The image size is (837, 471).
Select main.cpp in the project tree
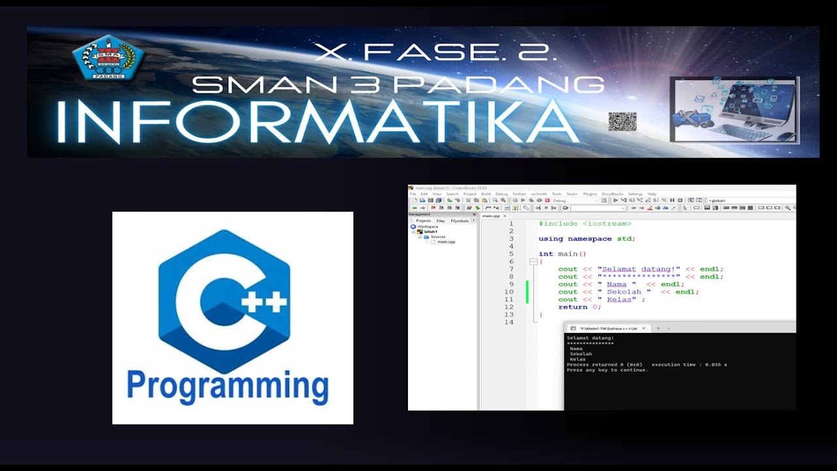click(x=447, y=242)
